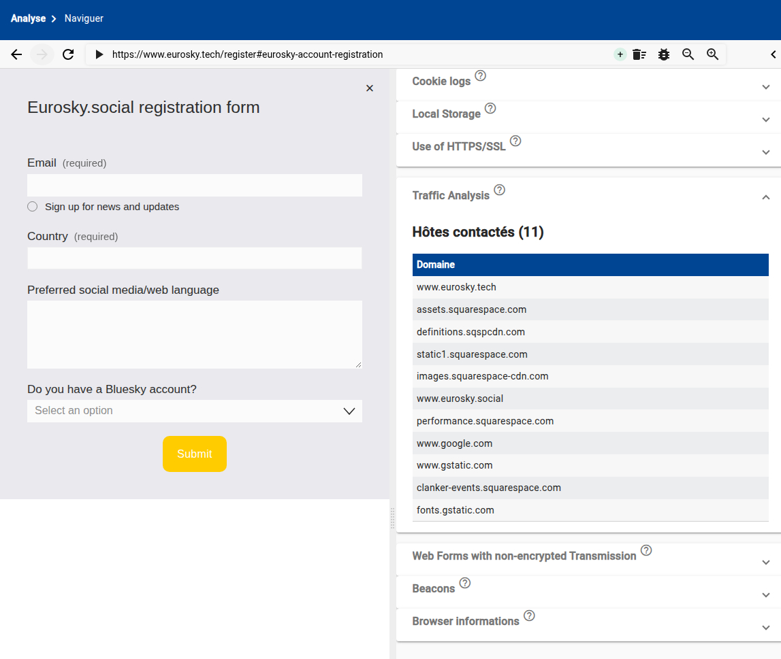Open the Bluesky account dropdown
Viewport: 781px width, 659px height.
(195, 411)
